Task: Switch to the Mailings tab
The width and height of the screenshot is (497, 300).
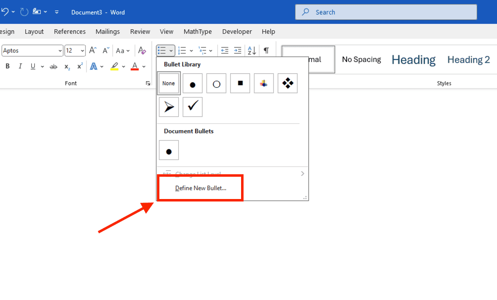Action: click(x=108, y=31)
